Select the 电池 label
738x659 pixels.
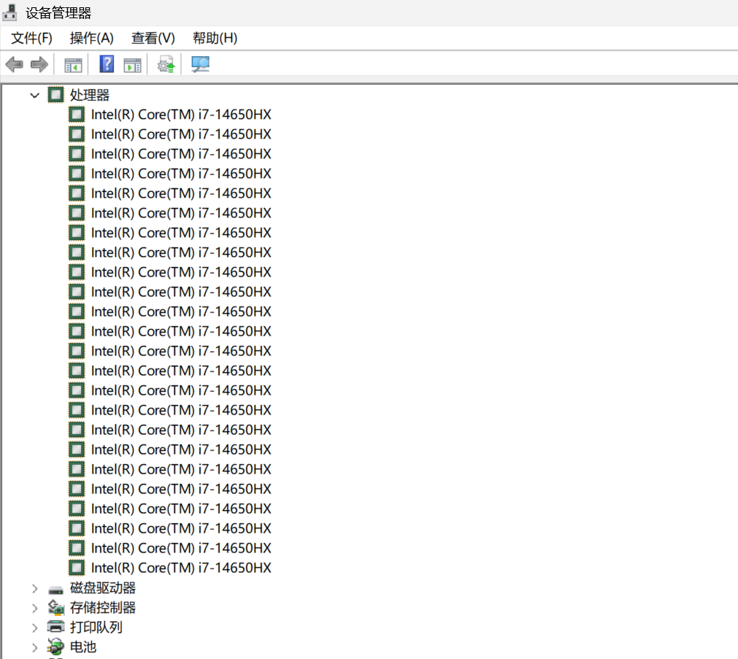point(82,647)
